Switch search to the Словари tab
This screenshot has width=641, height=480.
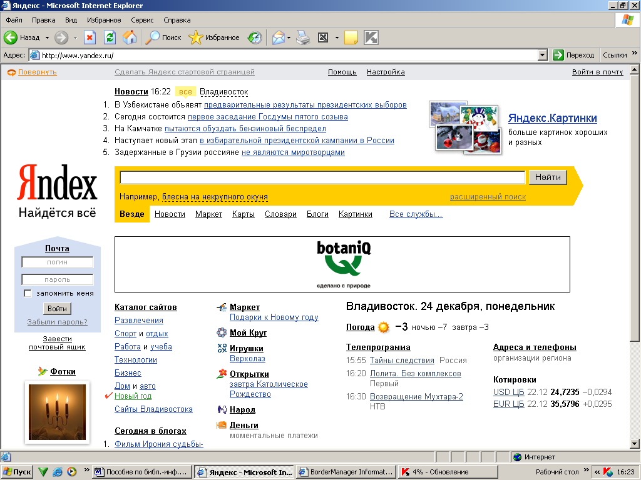click(x=280, y=214)
